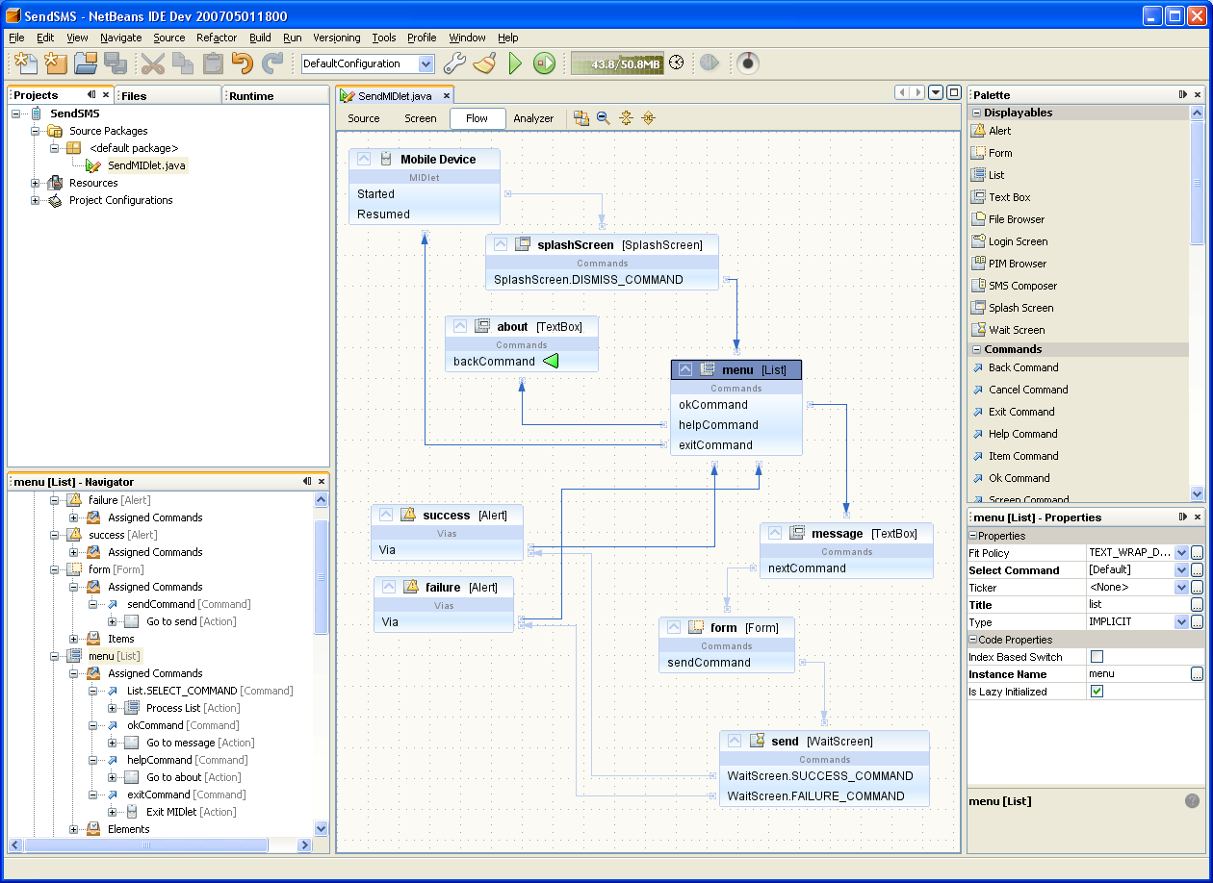Viewport: 1213px width, 883px height.
Task: Click the ellipsis button for Fit Policy
Action: tap(1197, 553)
